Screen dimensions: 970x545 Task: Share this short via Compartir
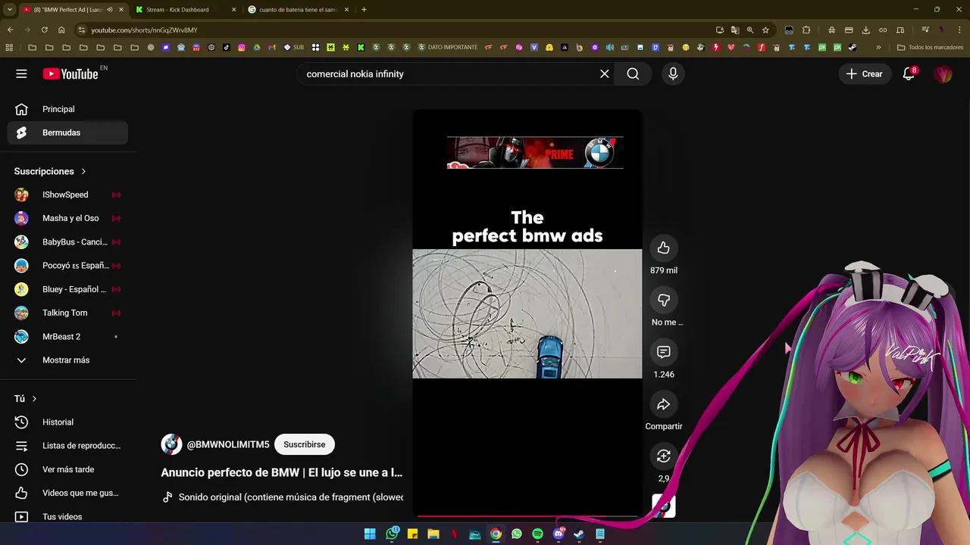(663, 404)
